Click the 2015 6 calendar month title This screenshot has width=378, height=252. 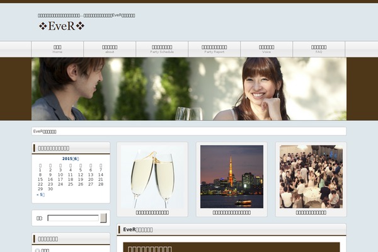(71, 159)
